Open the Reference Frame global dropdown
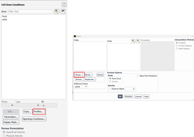The image size is (194, 137). pos(81,87)
